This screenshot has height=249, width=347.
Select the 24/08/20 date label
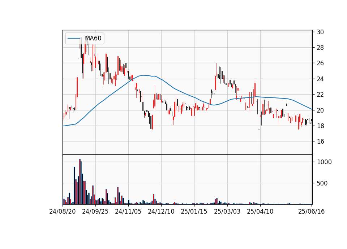63,211
